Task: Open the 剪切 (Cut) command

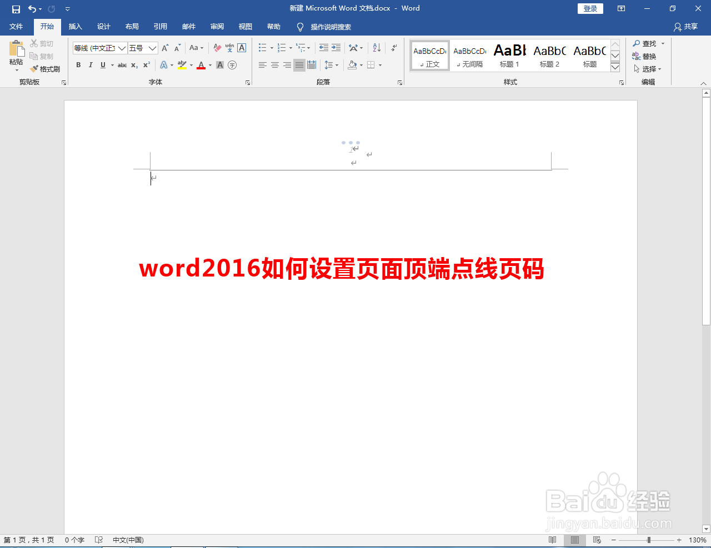Action: pyautogui.click(x=40, y=43)
